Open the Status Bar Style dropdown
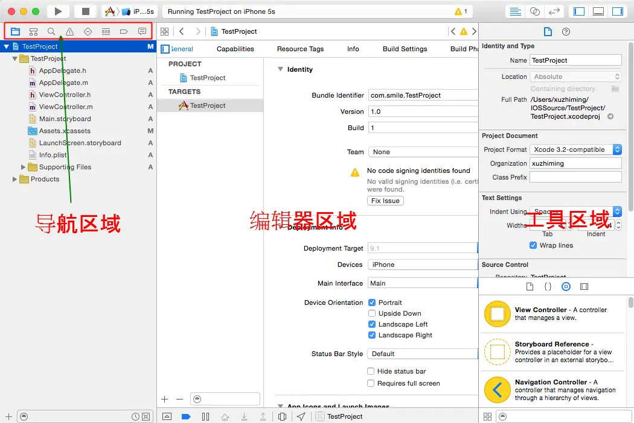 coord(423,354)
